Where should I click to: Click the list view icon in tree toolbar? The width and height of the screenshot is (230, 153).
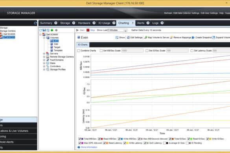[x=48, y=30]
